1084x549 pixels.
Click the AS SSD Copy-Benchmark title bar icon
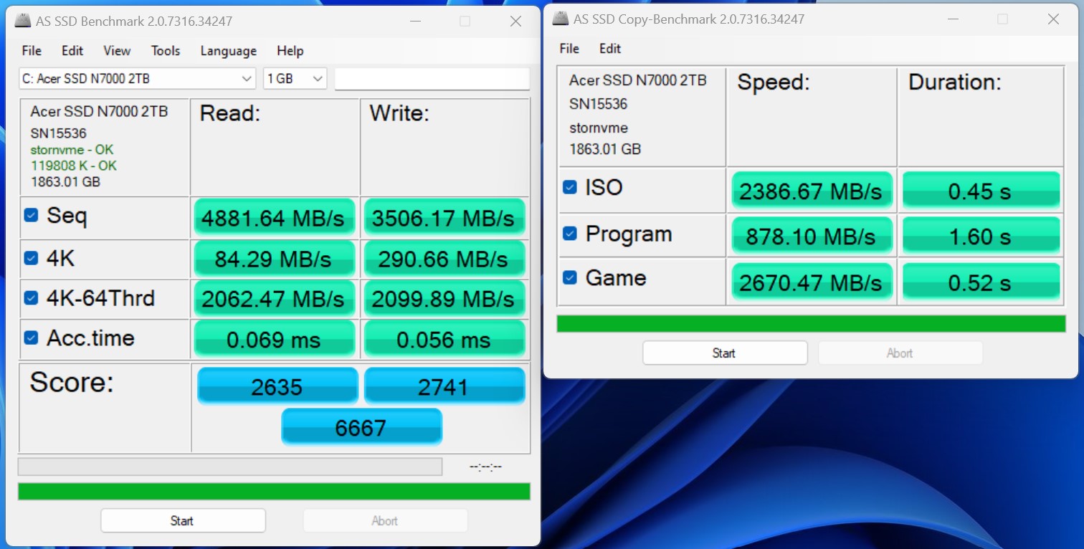pos(560,19)
